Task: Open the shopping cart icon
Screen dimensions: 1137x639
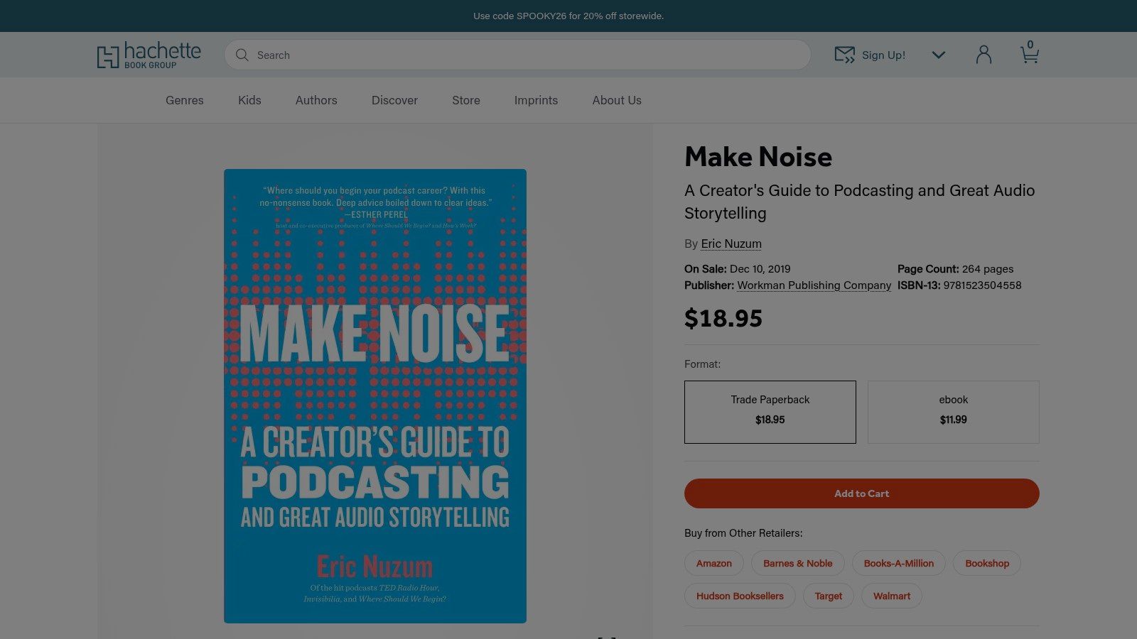Action: click(x=1030, y=53)
